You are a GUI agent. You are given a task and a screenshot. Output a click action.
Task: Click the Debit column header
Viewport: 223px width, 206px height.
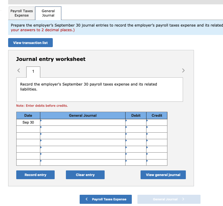coord(136,115)
